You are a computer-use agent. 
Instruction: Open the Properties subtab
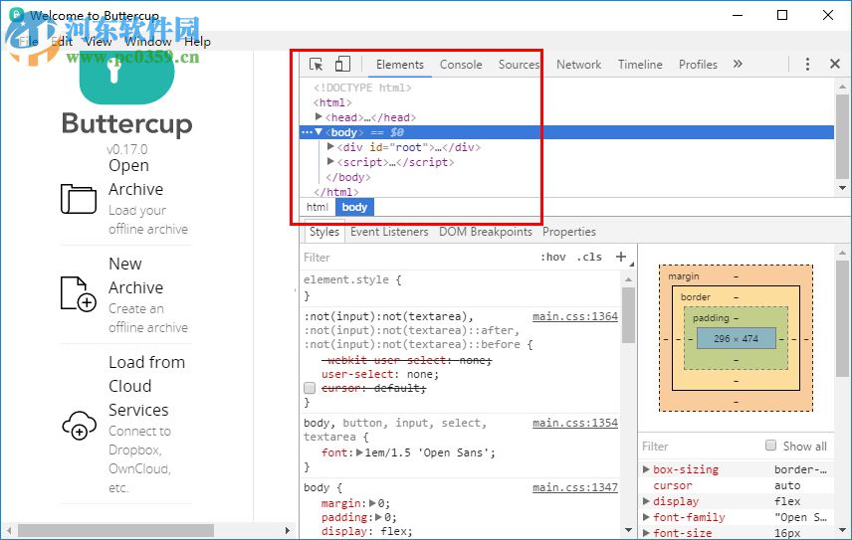click(x=569, y=232)
